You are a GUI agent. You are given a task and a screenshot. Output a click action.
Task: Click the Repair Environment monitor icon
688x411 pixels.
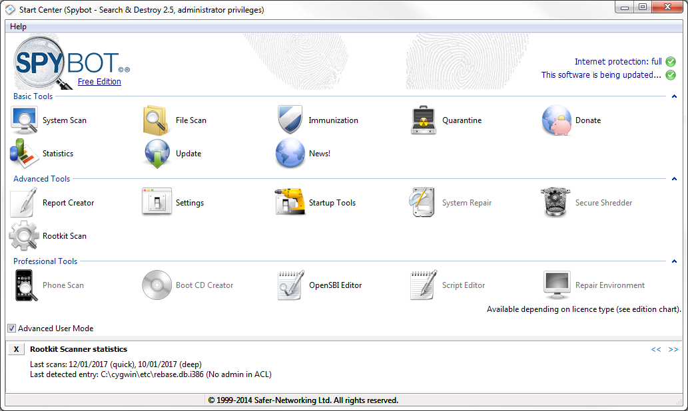click(x=557, y=285)
